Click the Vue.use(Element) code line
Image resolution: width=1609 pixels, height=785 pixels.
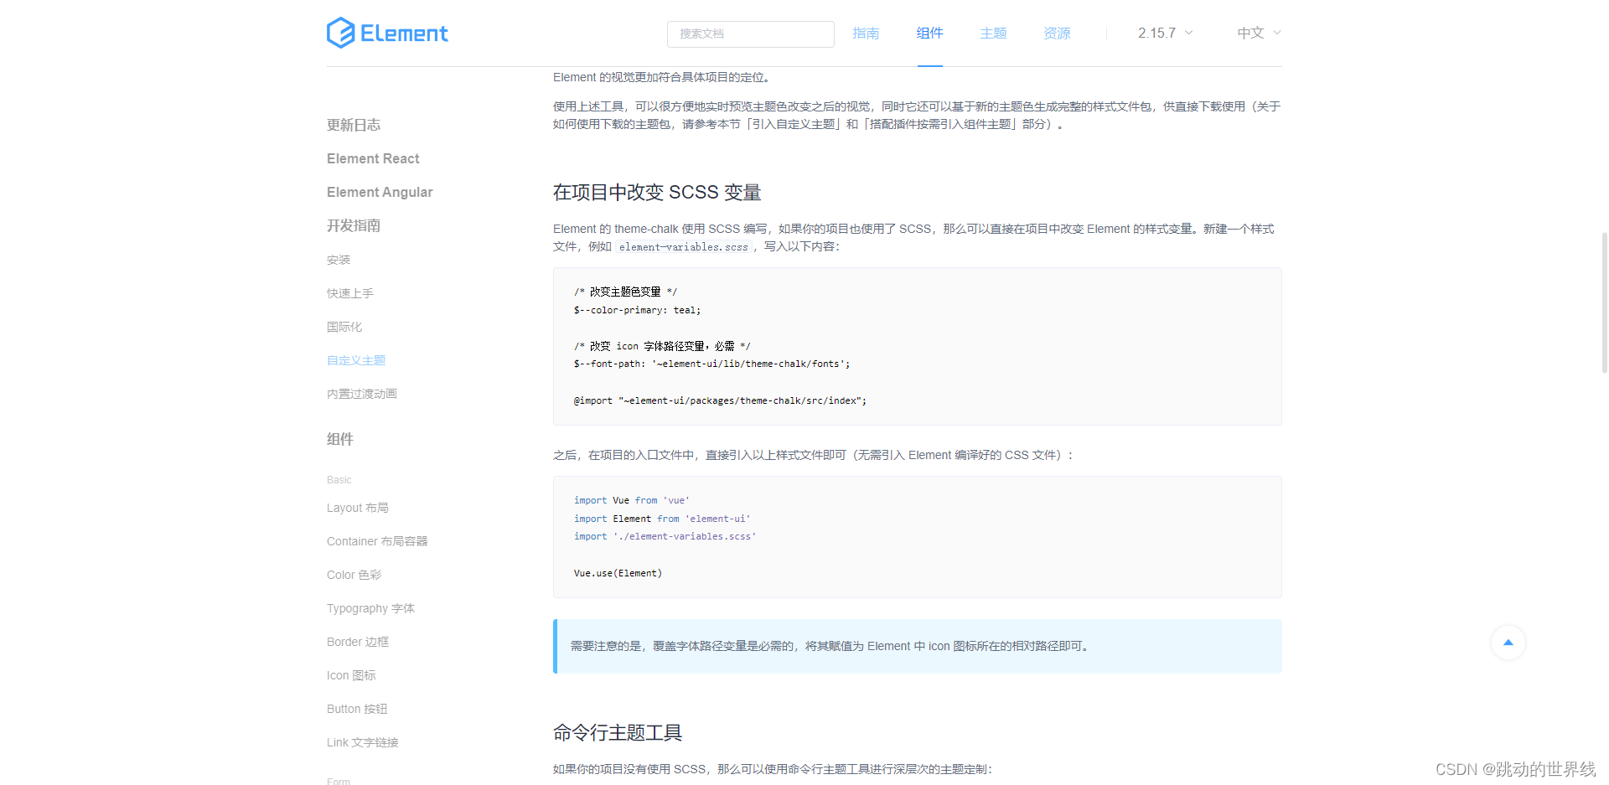pos(618,573)
